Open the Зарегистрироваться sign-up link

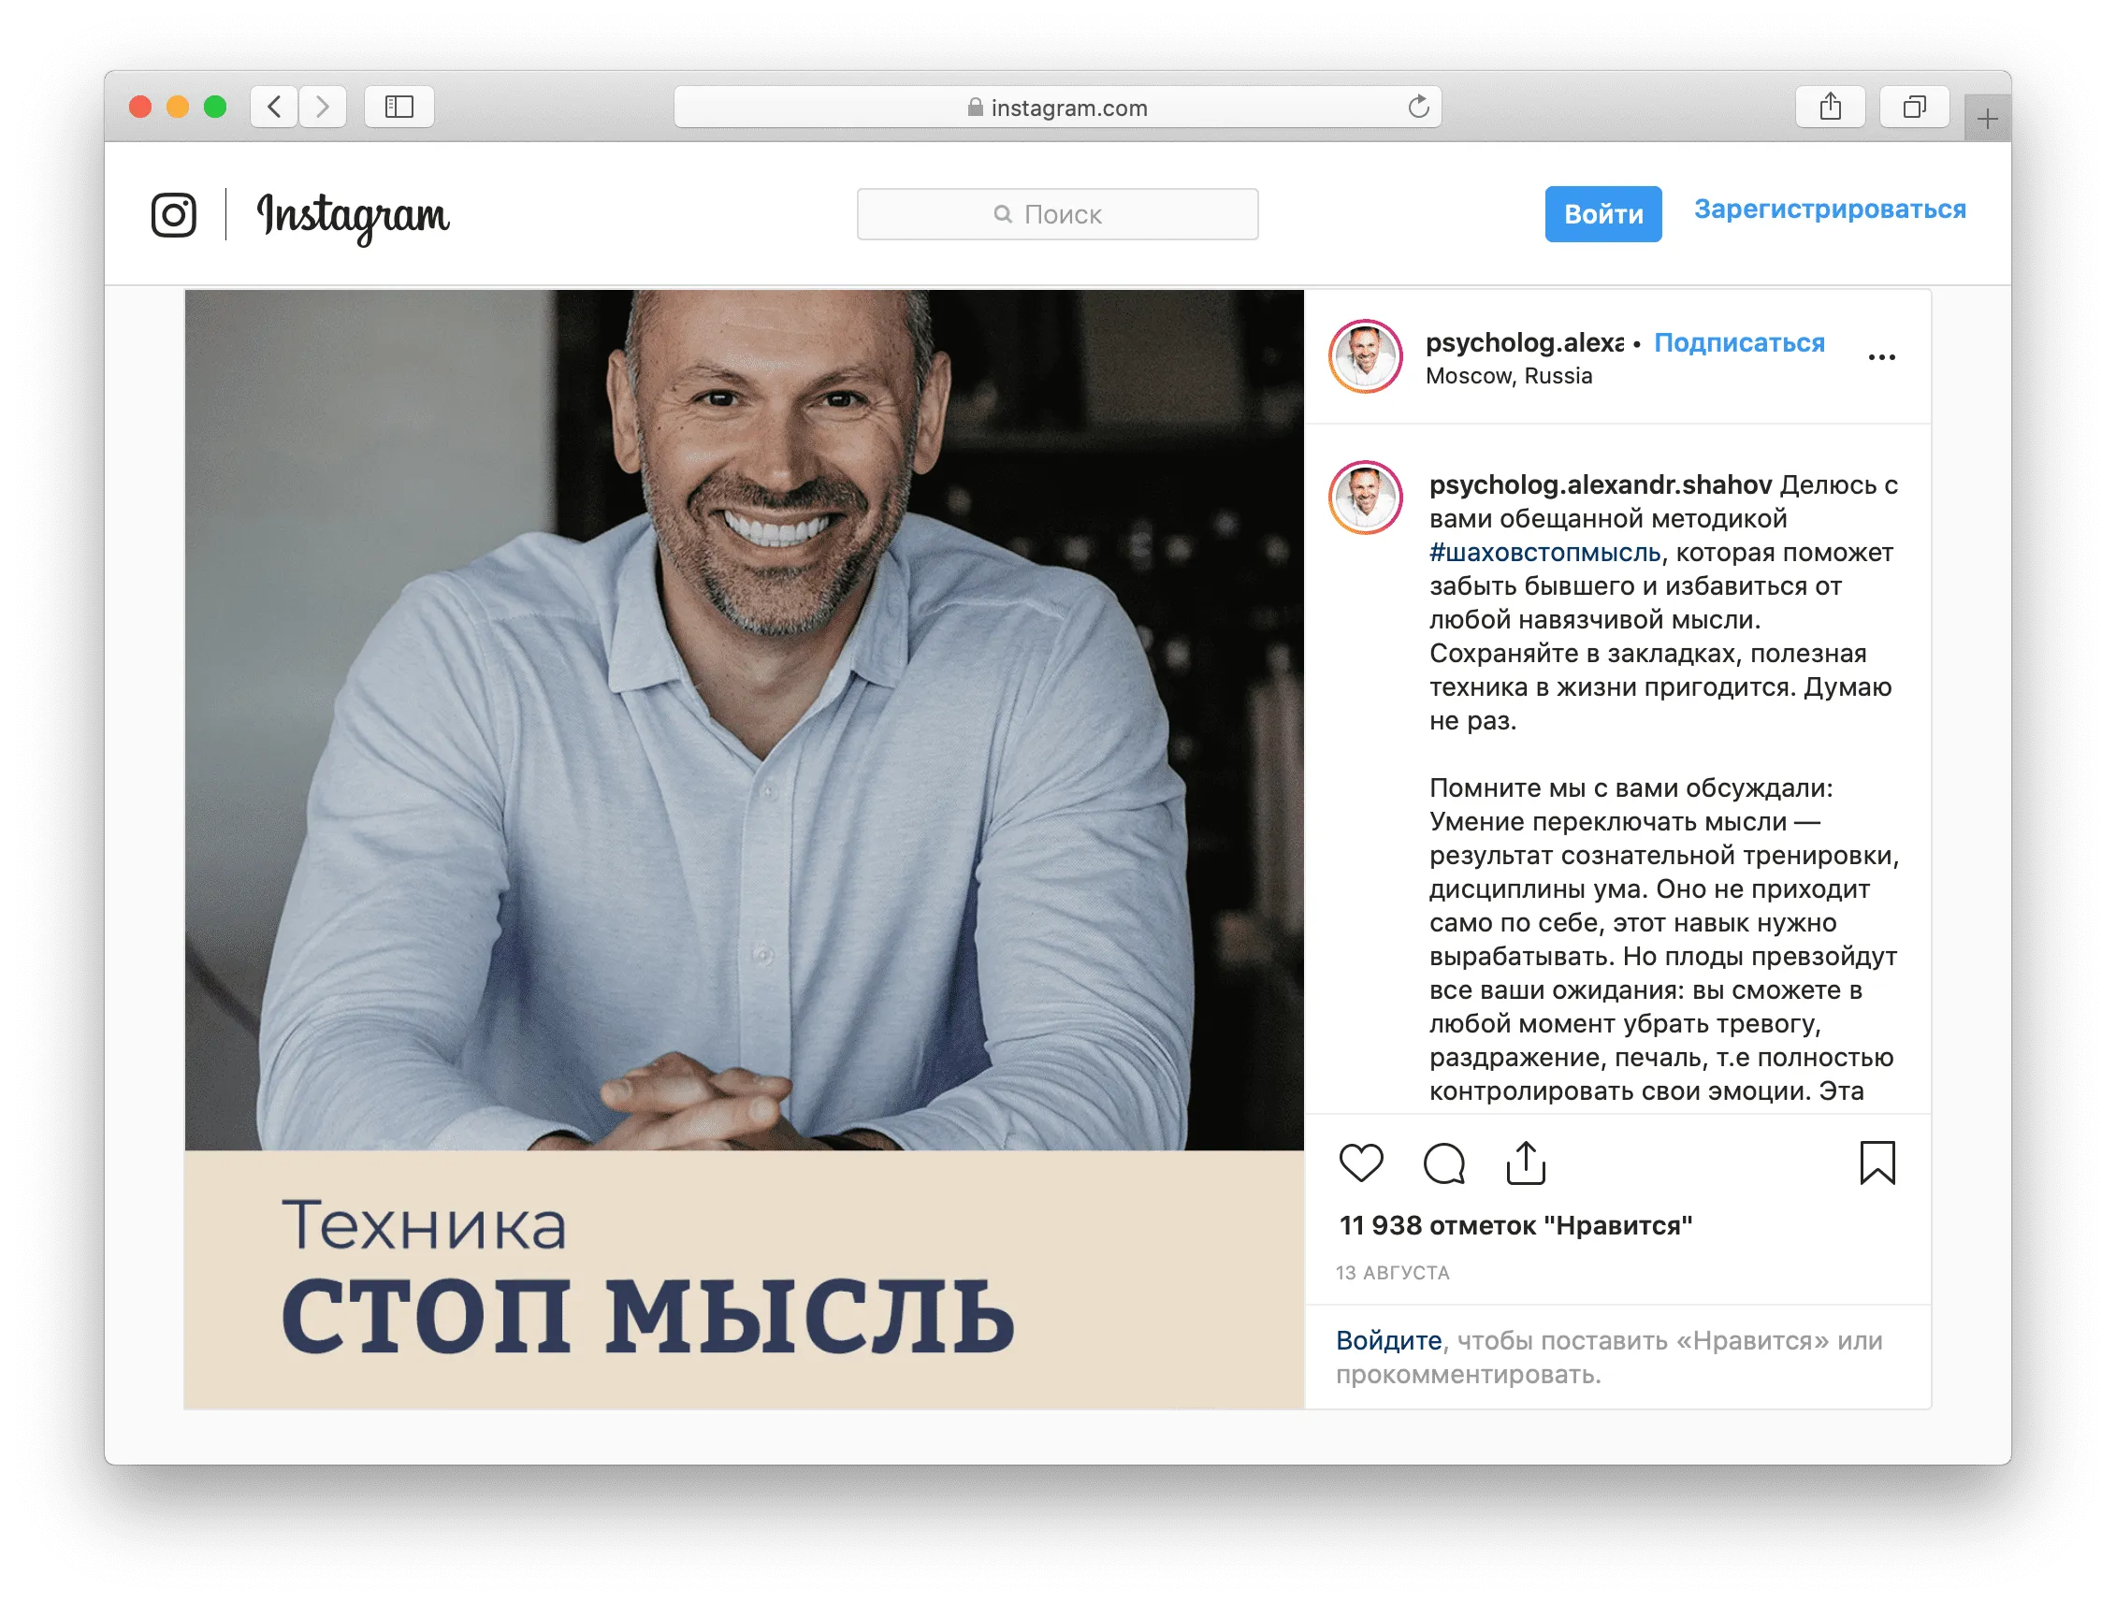pyautogui.click(x=1829, y=209)
